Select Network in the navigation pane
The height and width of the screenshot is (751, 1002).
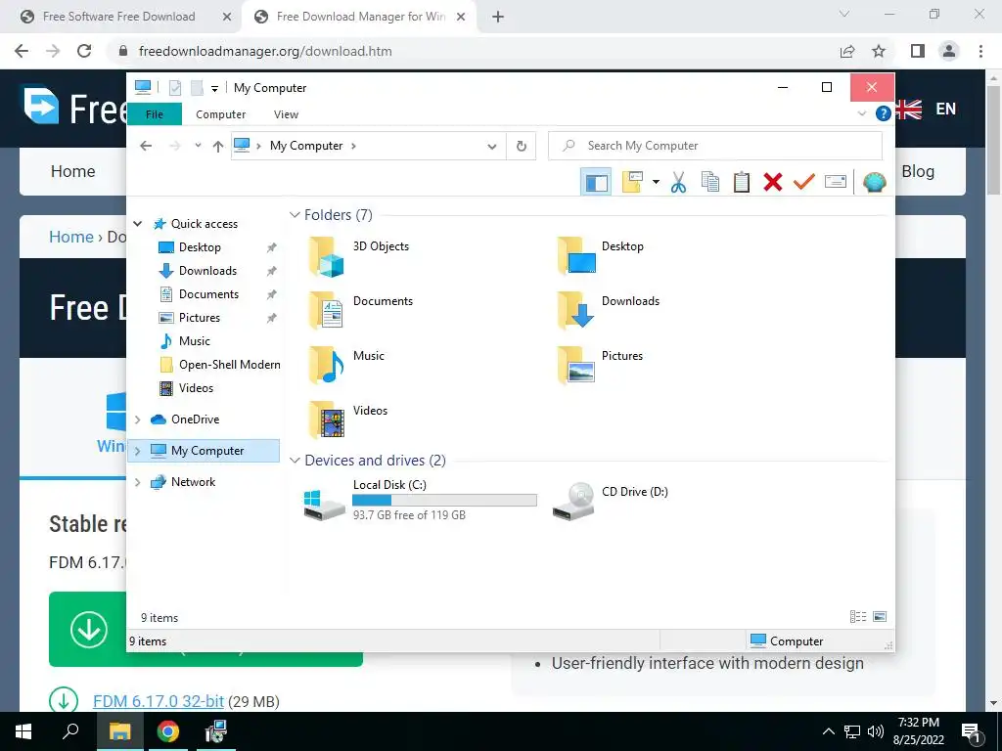[193, 482]
